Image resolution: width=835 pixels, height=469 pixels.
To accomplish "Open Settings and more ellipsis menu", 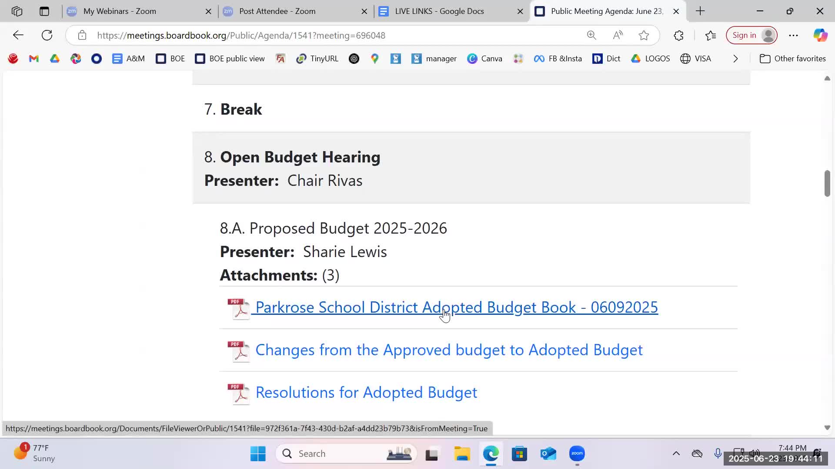I will (793, 35).
